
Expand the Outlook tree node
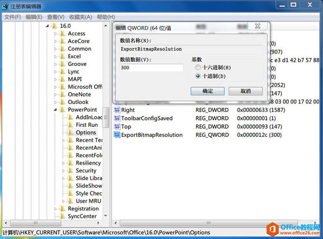55,102
